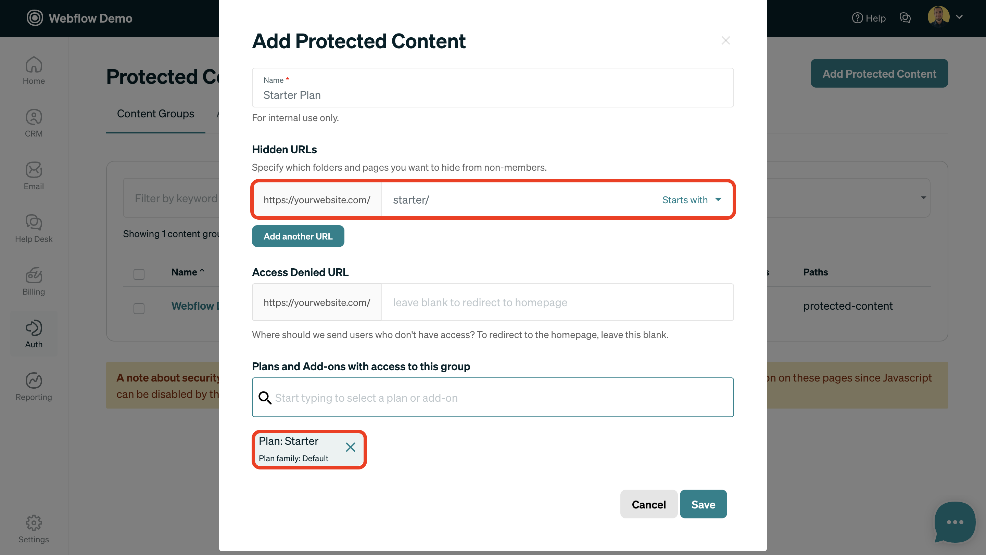Check the Webflow content group row checkbox
Screen dimensions: 986x555
[139, 308]
